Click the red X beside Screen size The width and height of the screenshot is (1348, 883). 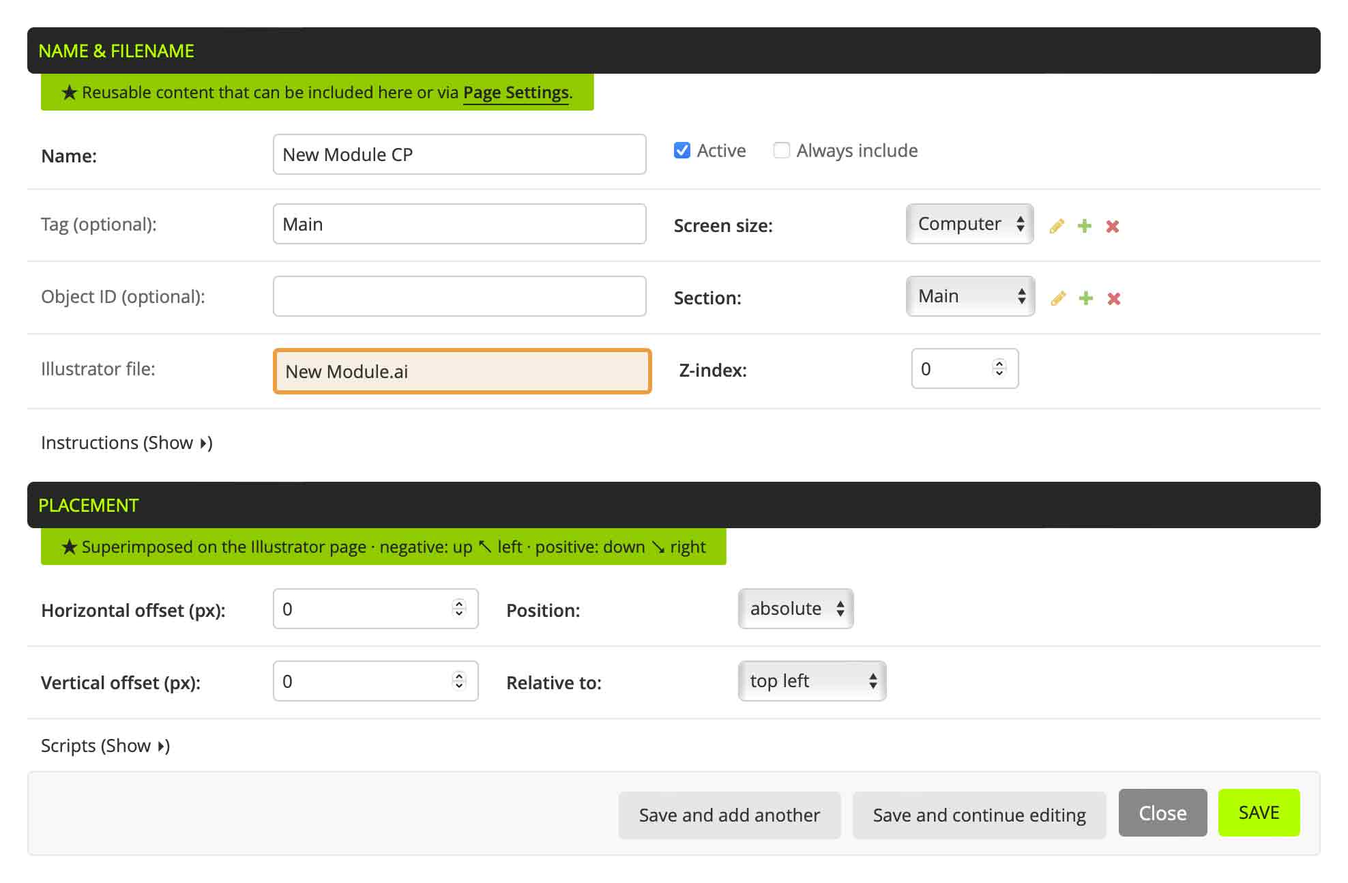click(x=1113, y=226)
